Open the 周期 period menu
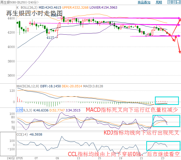 click(159, 2)
